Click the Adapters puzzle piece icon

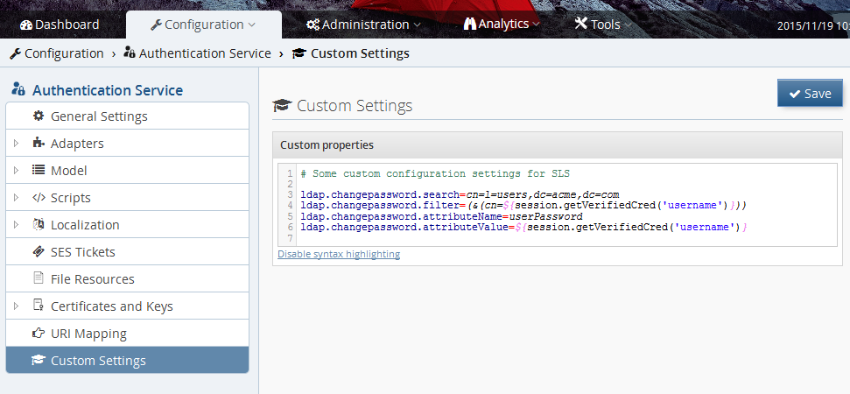tap(38, 143)
